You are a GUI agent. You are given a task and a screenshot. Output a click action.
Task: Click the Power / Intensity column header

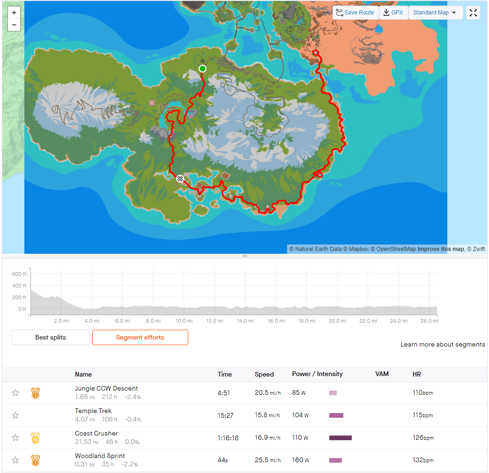pyautogui.click(x=317, y=374)
